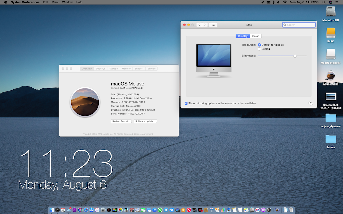This screenshot has height=214, width=343.
Task: Open Siri from the menu bar
Action: (x=331, y=2)
